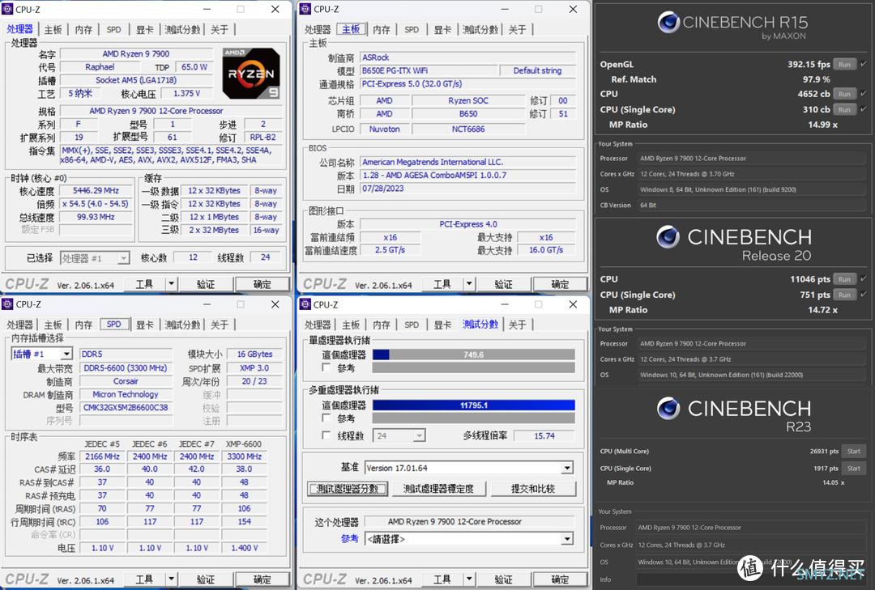
Task: Click 制造商 value ASRock in mainboard window
Action: [x=467, y=57]
